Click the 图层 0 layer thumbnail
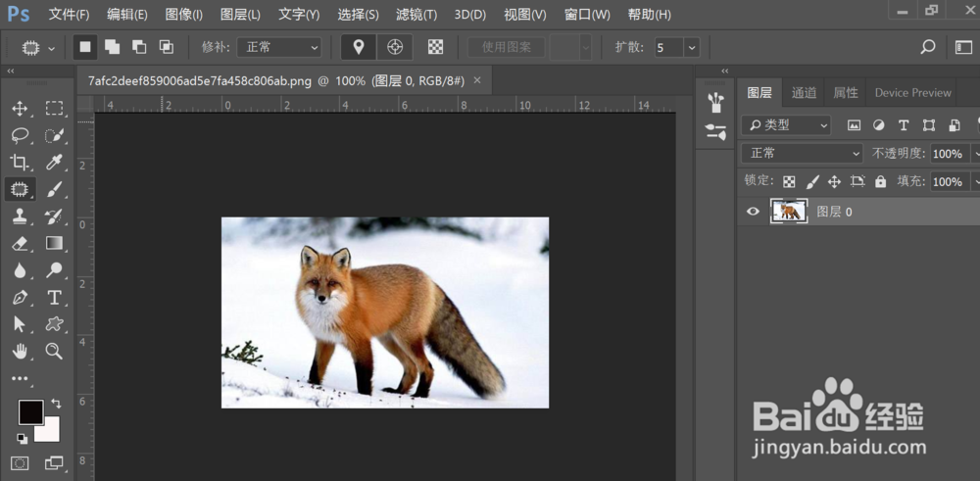Image resolution: width=980 pixels, height=481 pixels. tap(789, 212)
